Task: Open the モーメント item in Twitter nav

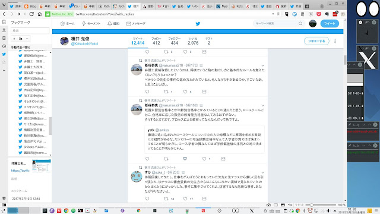Action: tap(91, 24)
